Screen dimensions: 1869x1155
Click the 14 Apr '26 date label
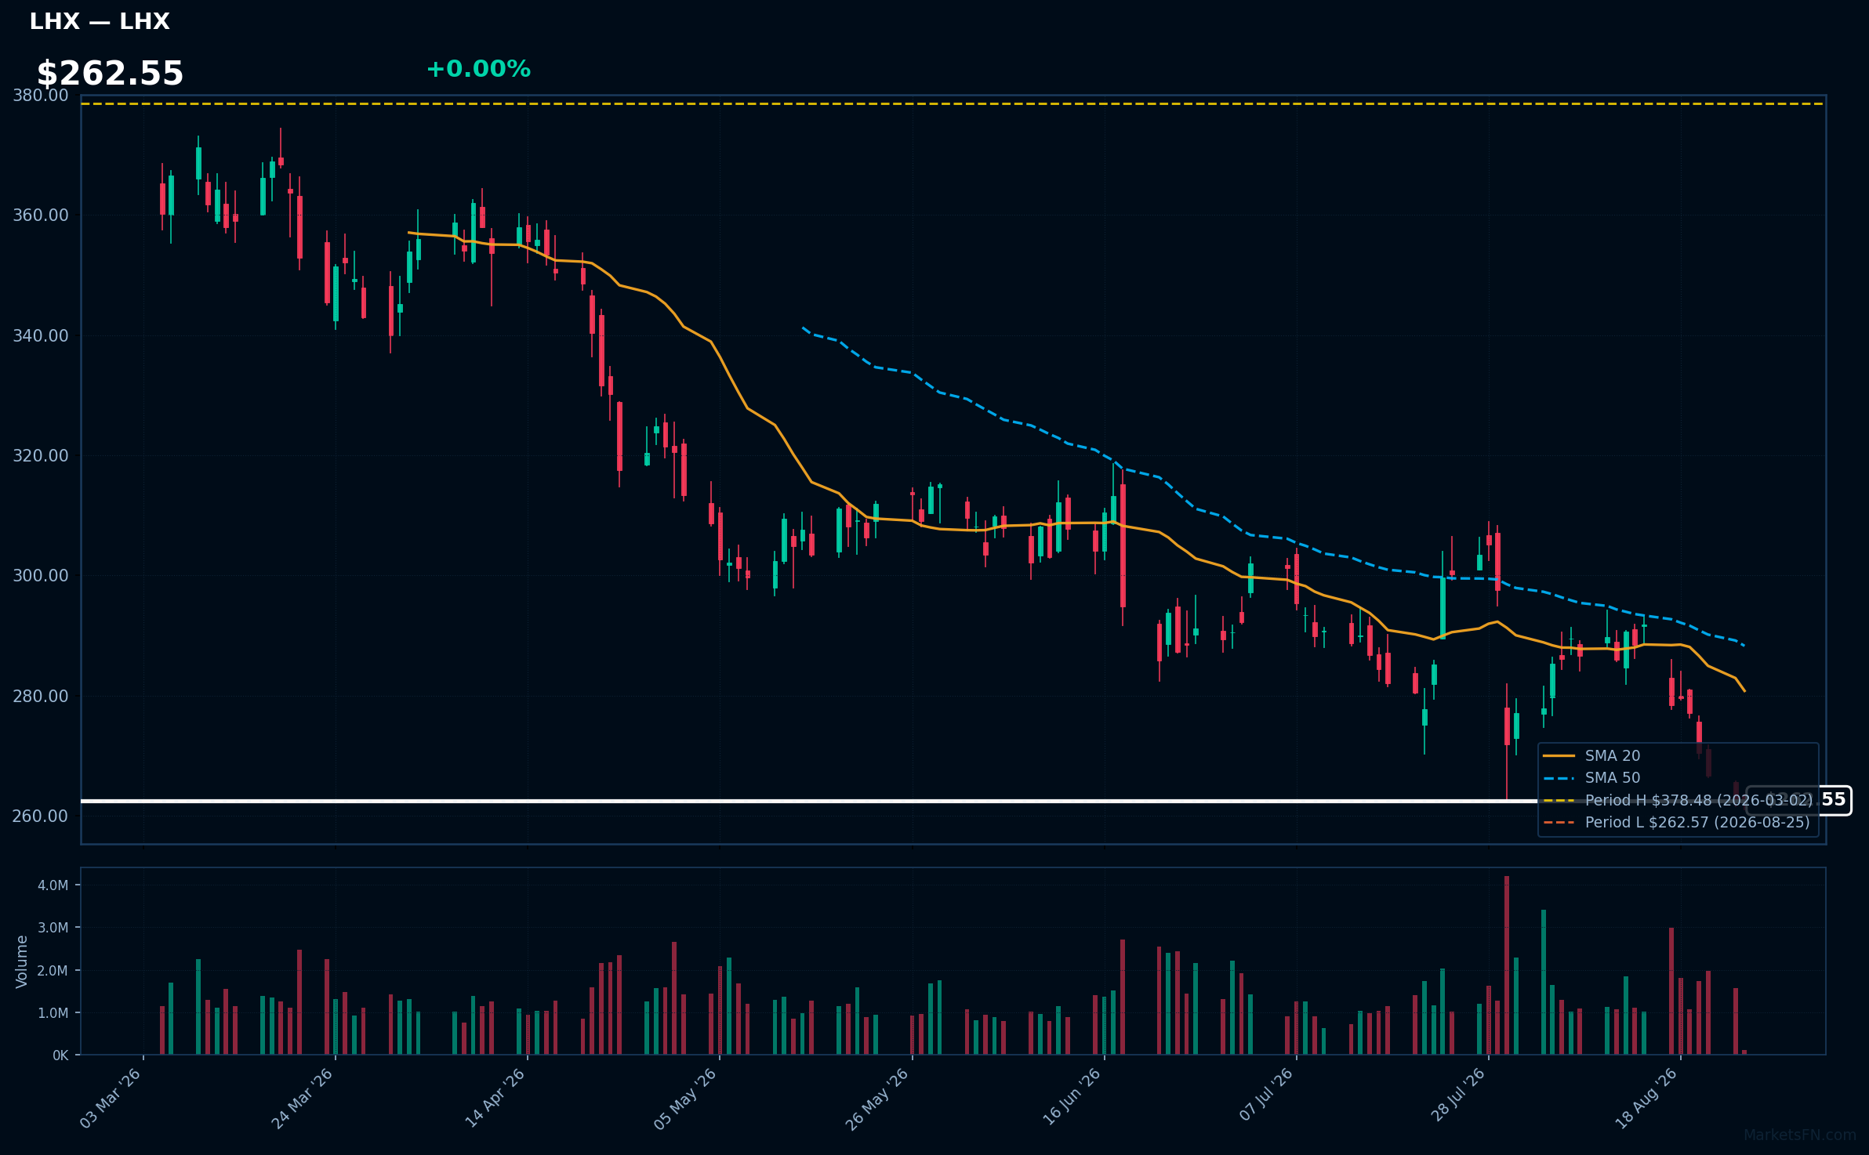(495, 1099)
